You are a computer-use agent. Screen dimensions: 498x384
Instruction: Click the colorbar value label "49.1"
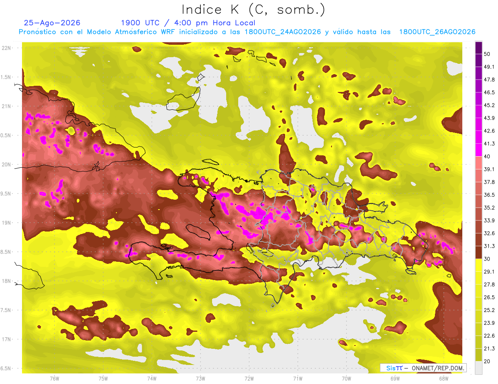click(489, 67)
